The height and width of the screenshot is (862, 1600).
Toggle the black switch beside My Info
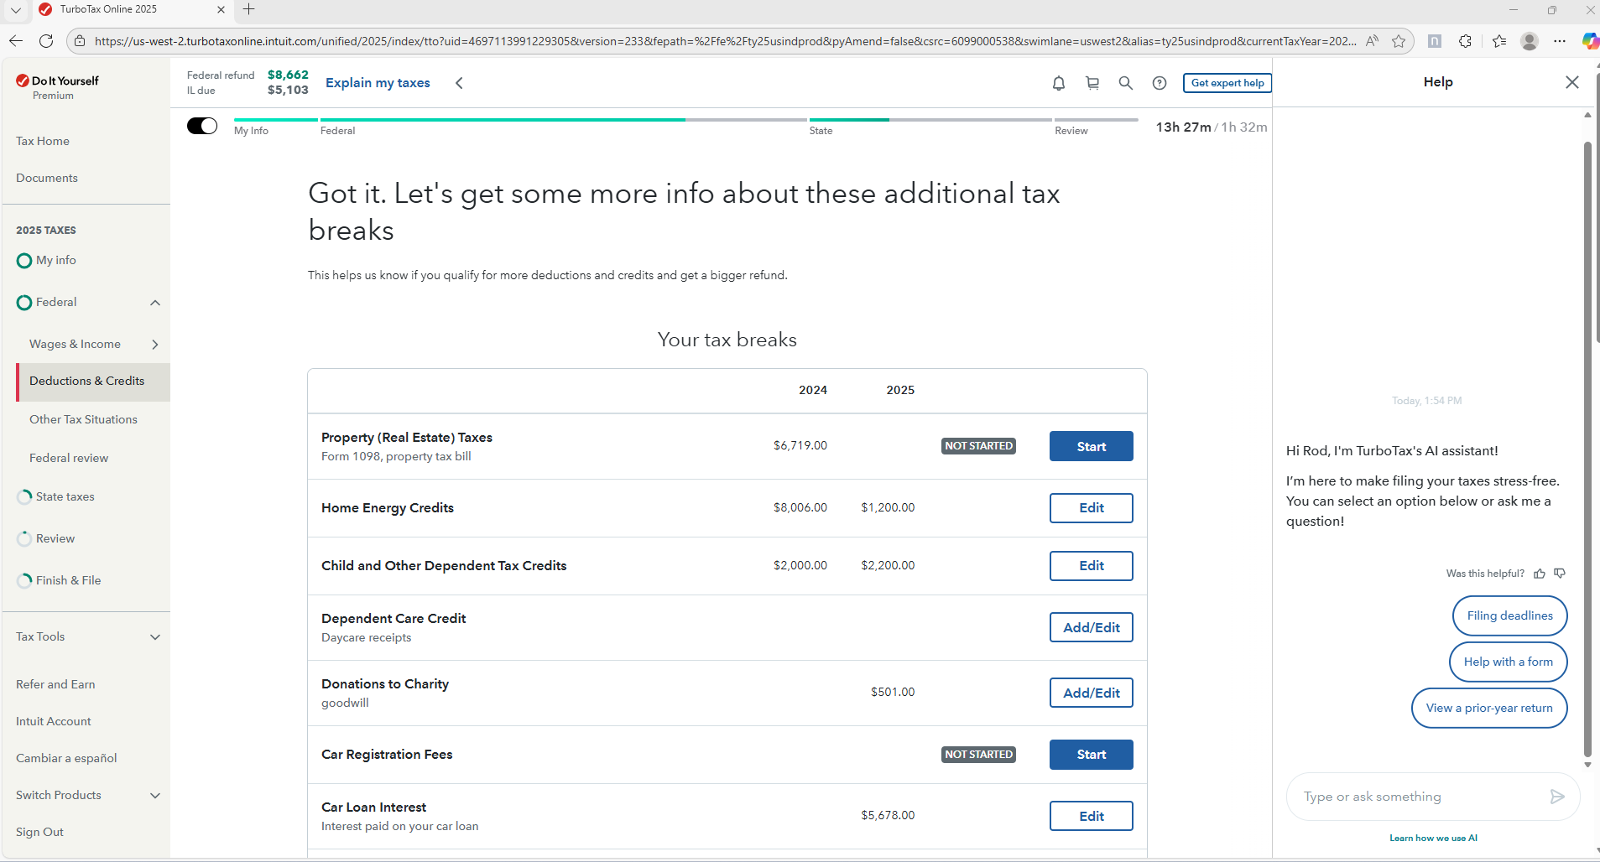coord(202,126)
